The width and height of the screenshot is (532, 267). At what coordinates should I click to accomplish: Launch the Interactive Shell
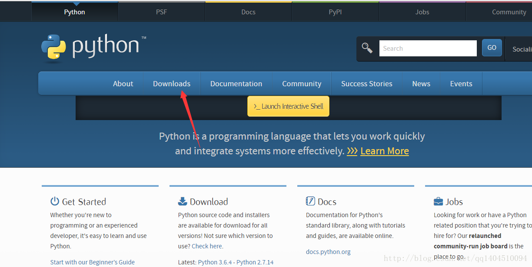point(288,106)
